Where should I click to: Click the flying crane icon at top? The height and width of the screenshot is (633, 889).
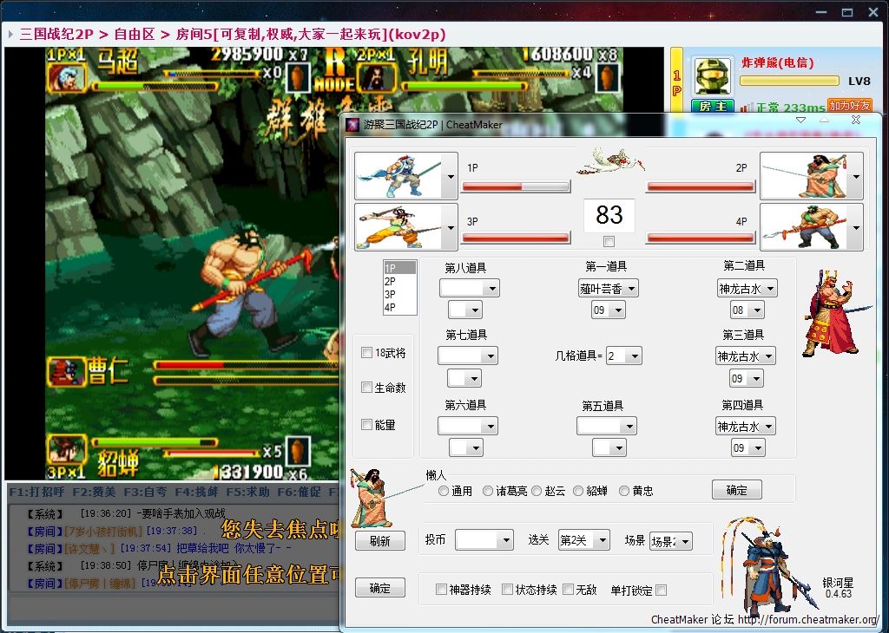(x=609, y=162)
